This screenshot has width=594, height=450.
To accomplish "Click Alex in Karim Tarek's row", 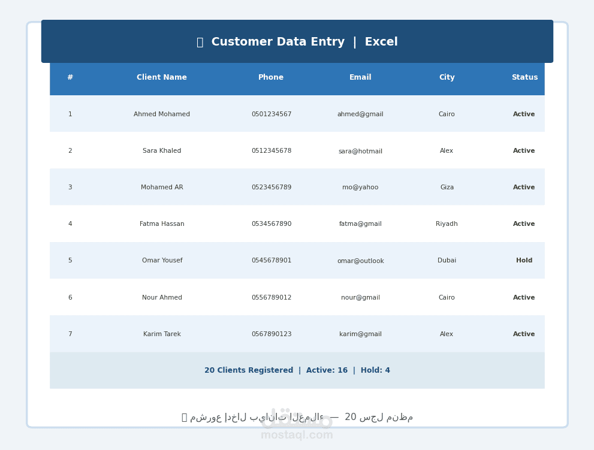I will 447,334.
